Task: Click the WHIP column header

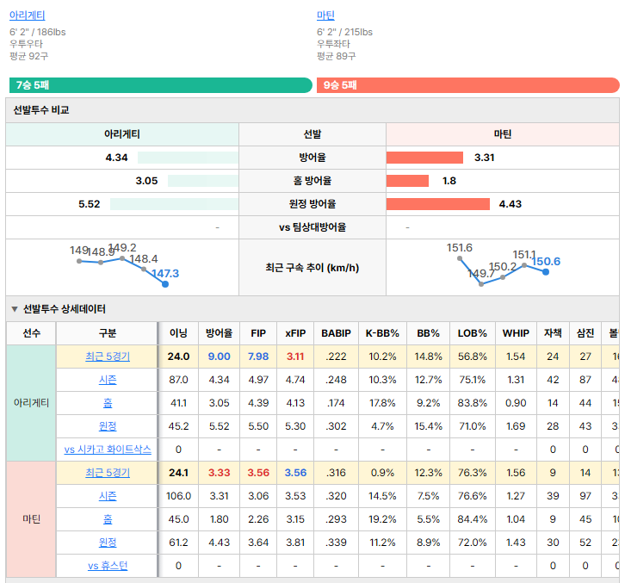Action: point(516,333)
